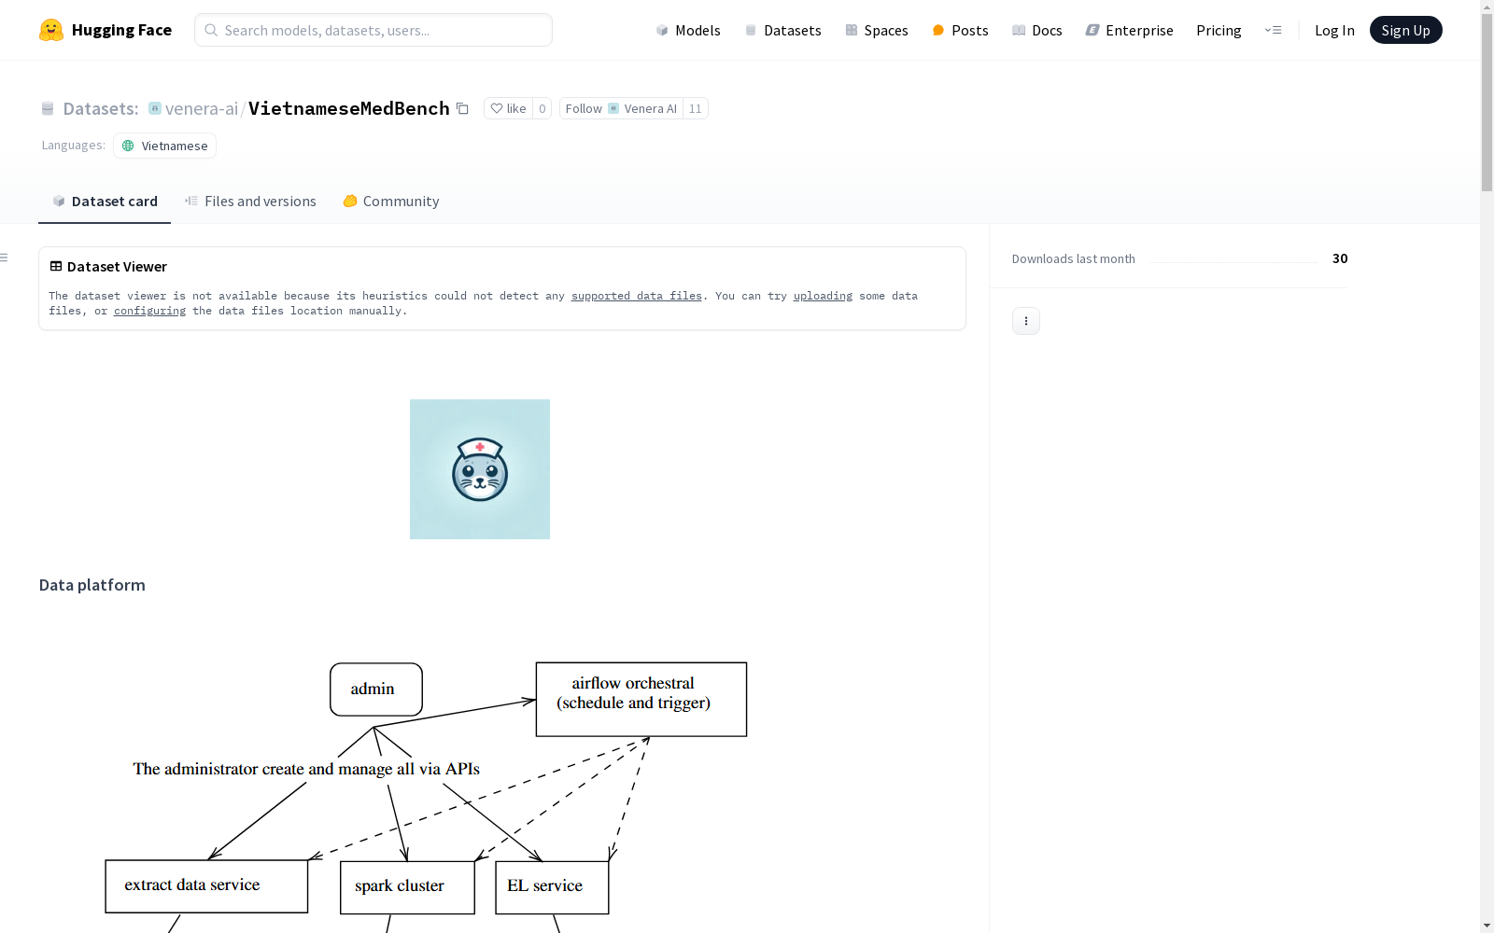Click the seal nurse logo image
This screenshot has width=1494, height=933.
(480, 469)
